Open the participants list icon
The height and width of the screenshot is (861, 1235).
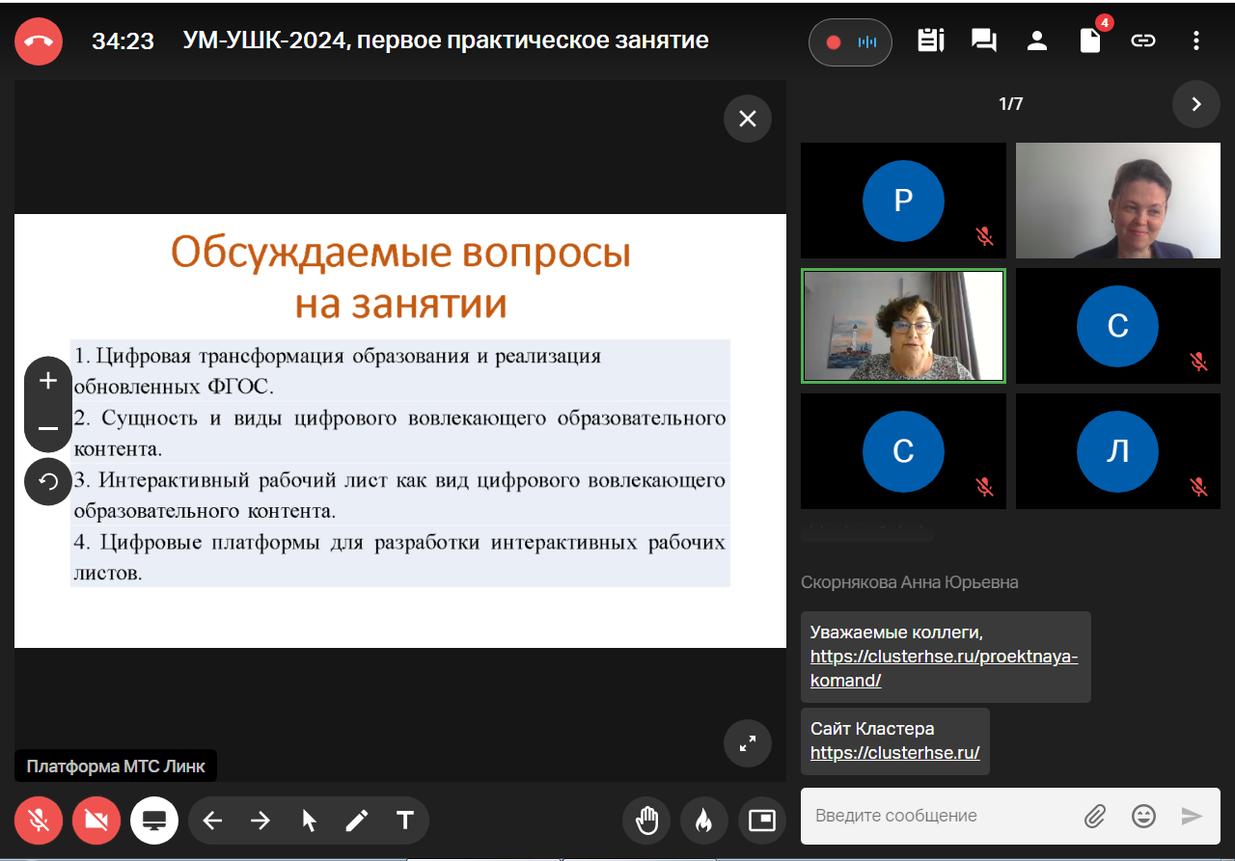click(1037, 40)
